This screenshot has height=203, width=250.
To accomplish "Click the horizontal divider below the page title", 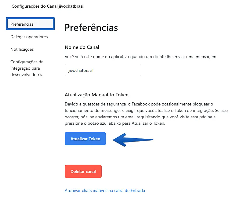I will (128, 11).
